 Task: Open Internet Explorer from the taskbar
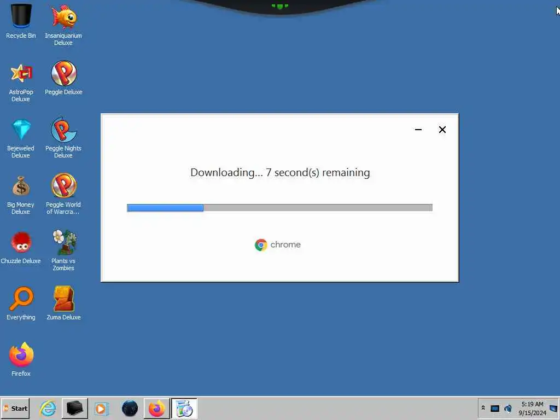48,408
